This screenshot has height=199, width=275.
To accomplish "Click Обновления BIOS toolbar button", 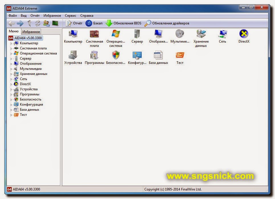I will [x=124, y=23].
